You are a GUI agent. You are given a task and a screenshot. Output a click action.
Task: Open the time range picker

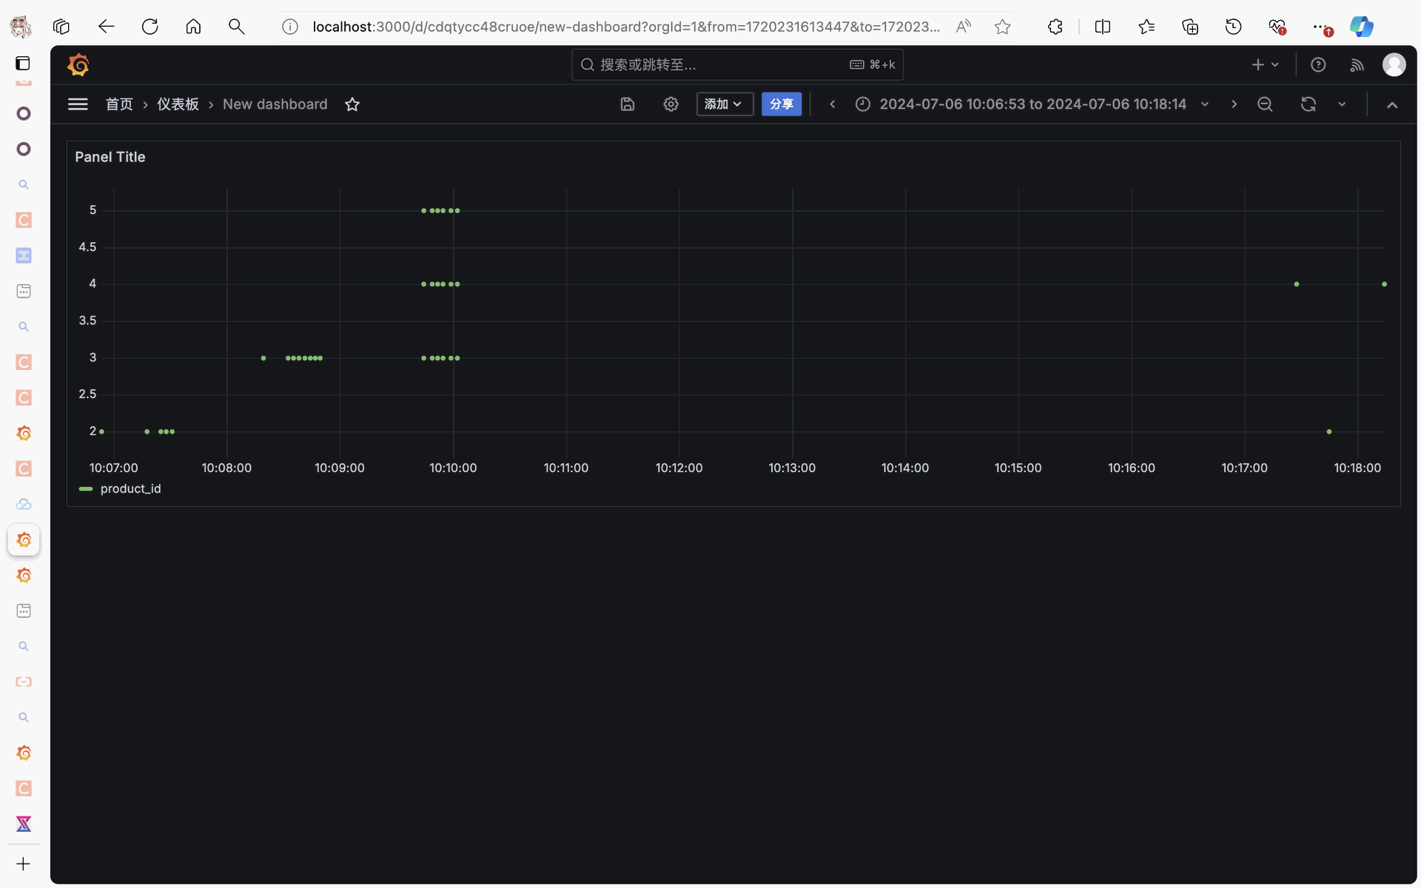click(1032, 104)
